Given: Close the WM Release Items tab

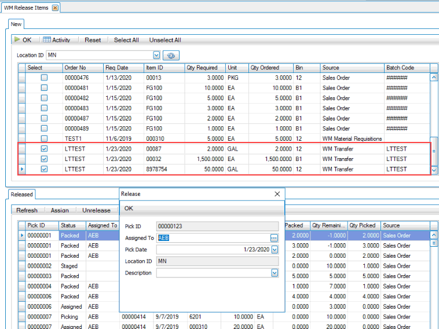Looking at the screenshot, I should coord(55,8).
